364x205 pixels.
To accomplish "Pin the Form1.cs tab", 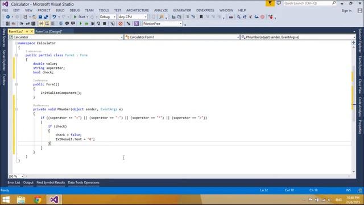I will (27, 31).
